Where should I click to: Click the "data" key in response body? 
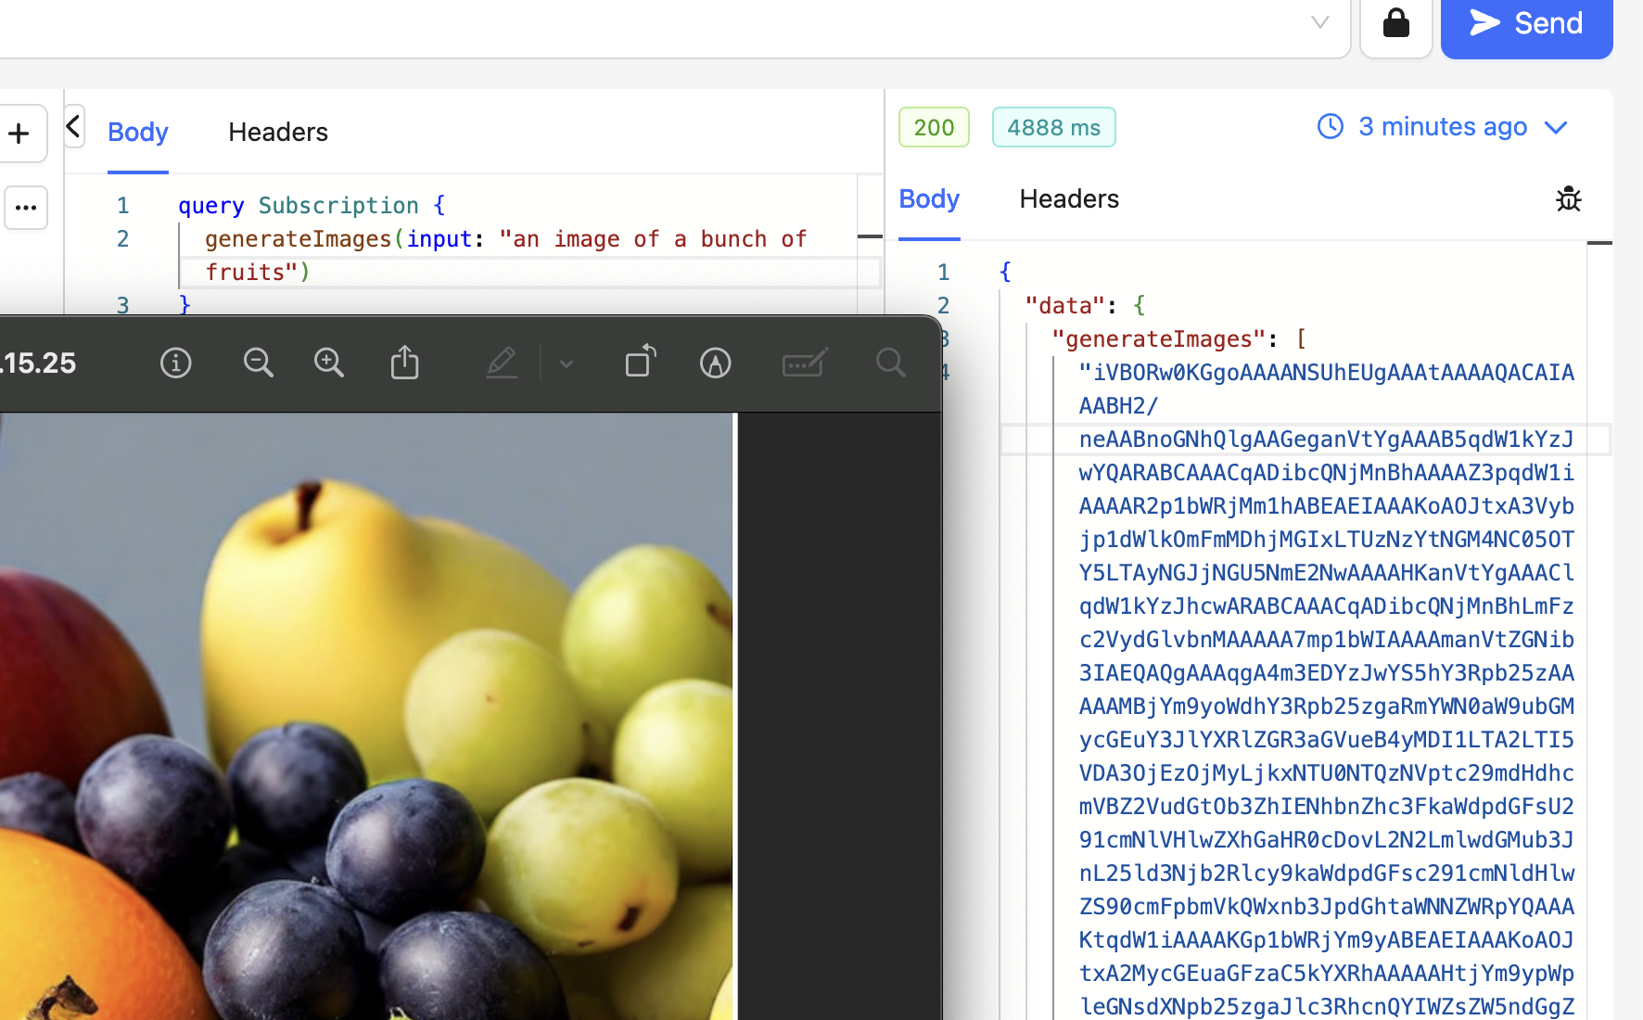1065,306
